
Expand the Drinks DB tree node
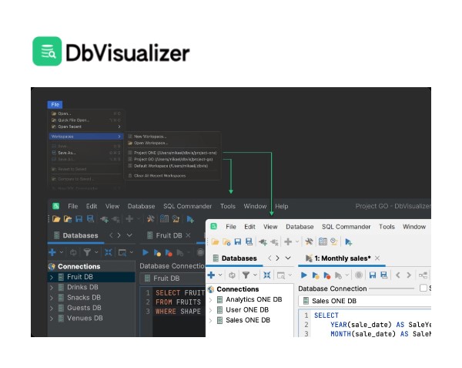(x=51, y=287)
